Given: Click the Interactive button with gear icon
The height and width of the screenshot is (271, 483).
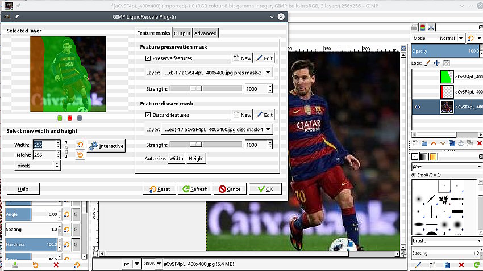Looking at the screenshot, I should (x=107, y=146).
